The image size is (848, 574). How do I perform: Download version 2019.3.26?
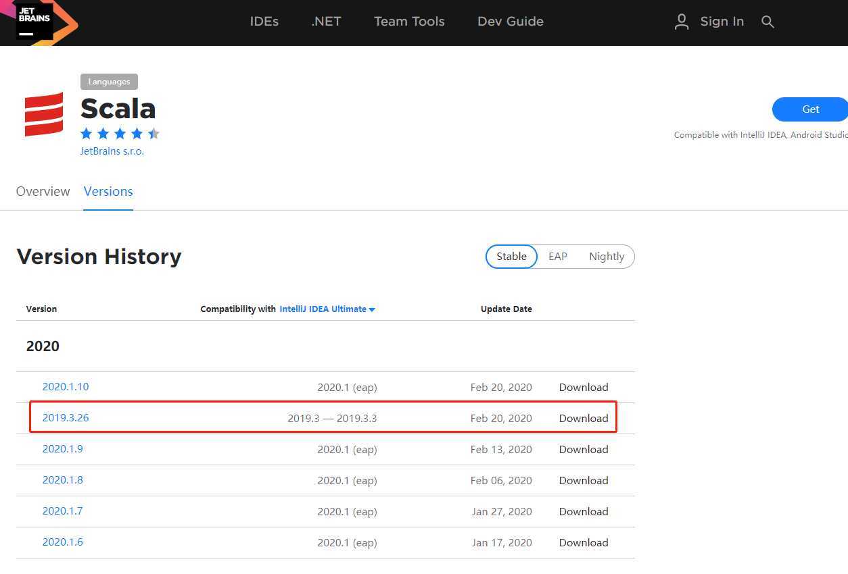584,419
